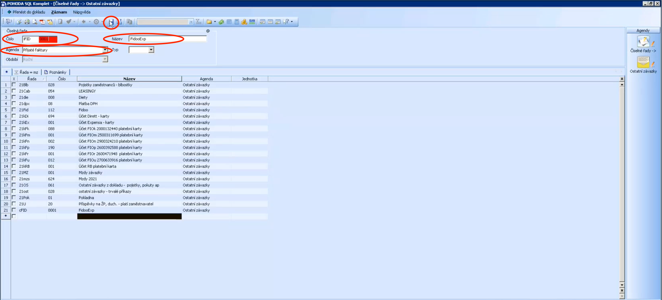Click the gold coins icon

pos(244,22)
